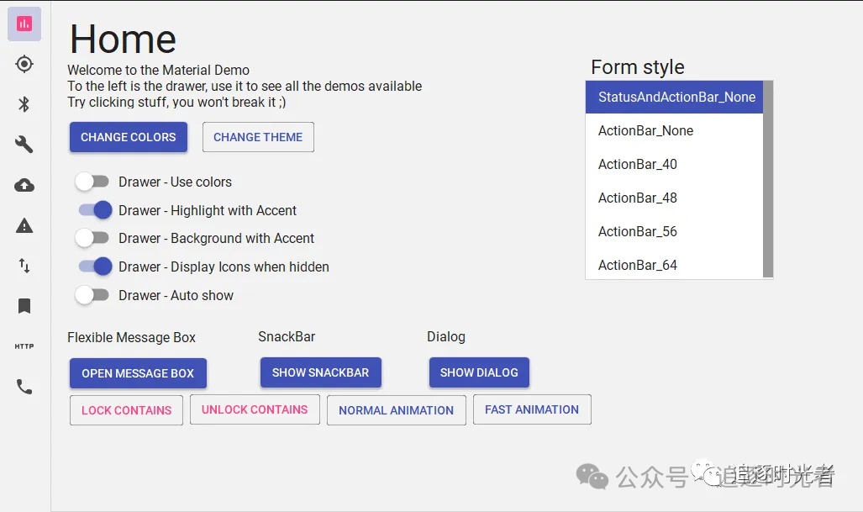
Task: Choose ActionBar_48 in Form style list
Action: click(674, 198)
